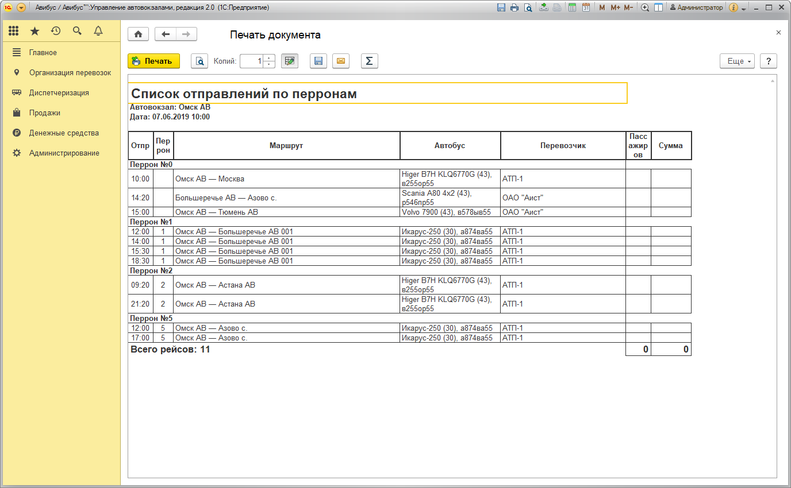Open the Денежные средства section
Image resolution: width=791 pixels, height=488 pixels.
(x=64, y=133)
